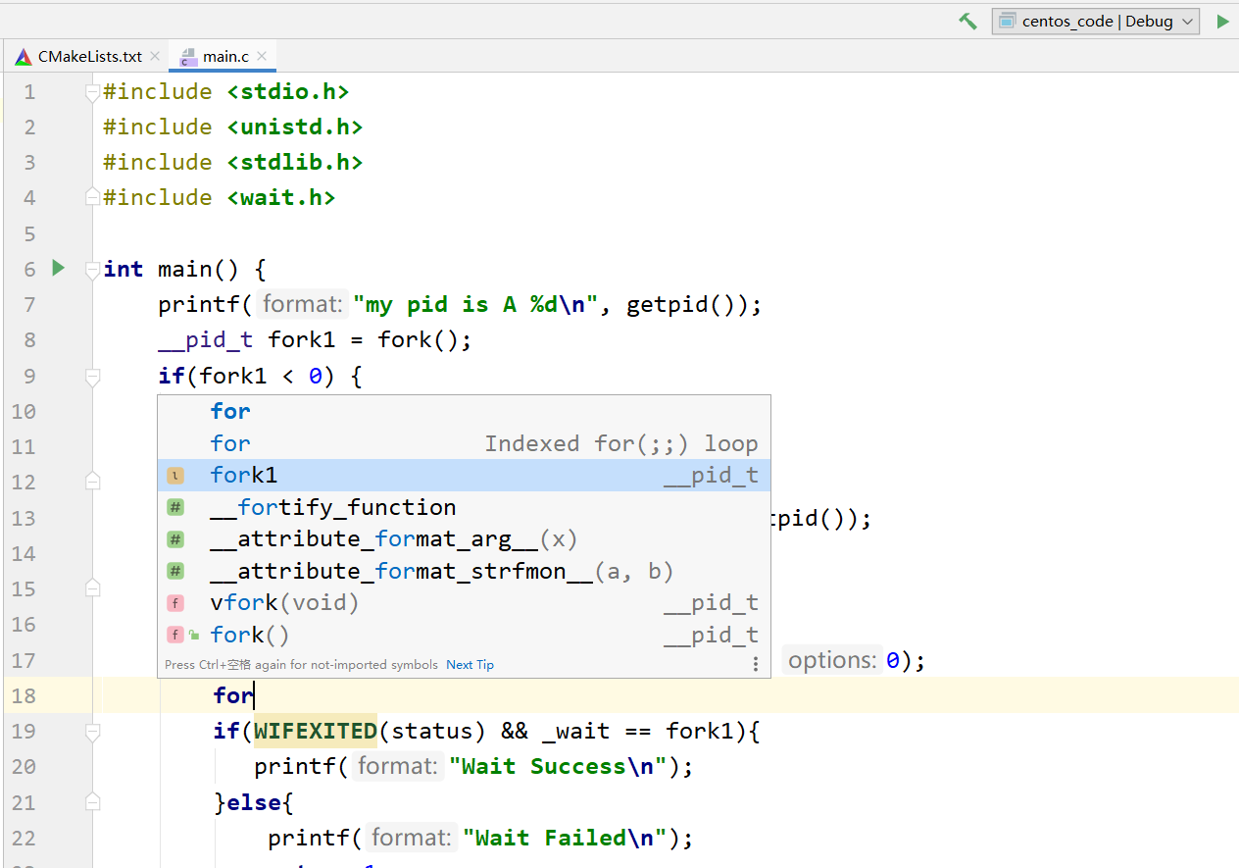Click line number 13 in the gutter
1239x868 pixels.
point(24,518)
